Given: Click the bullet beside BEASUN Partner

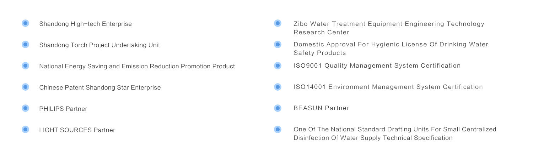Looking at the screenshot, I should tap(278, 108).
